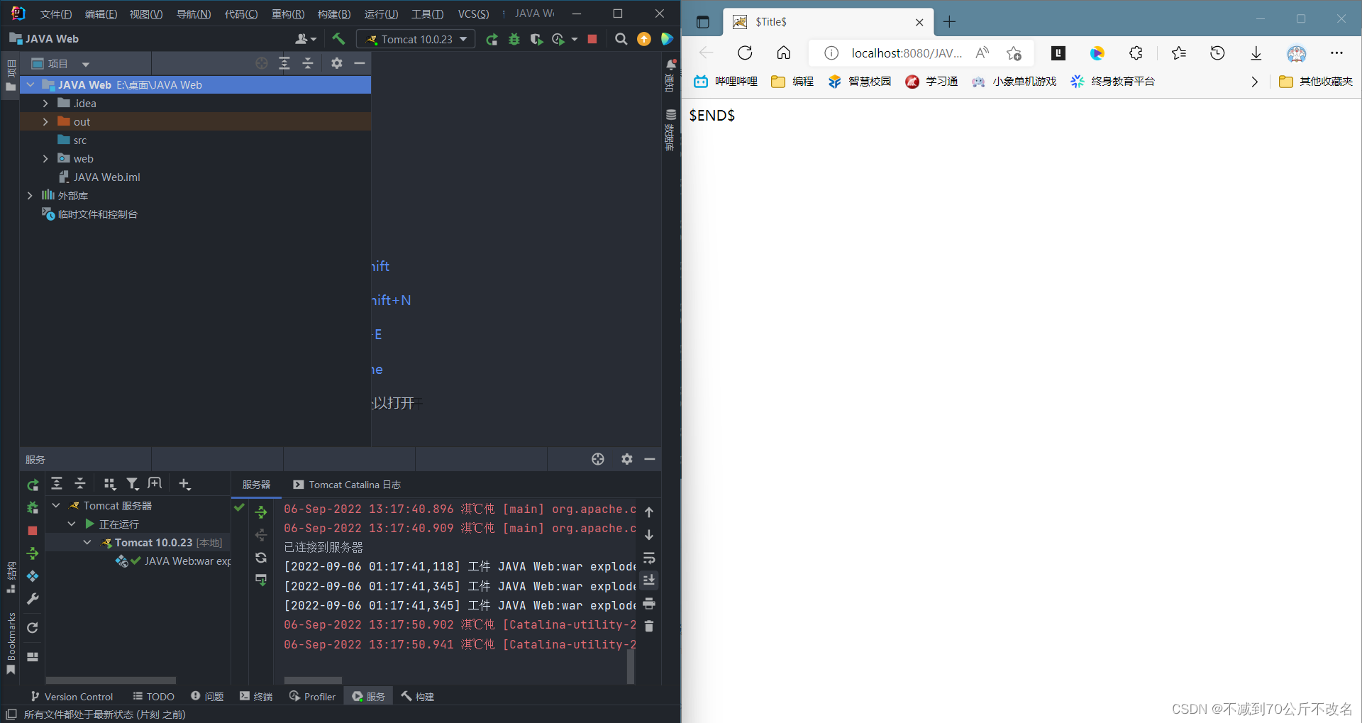The image size is (1362, 723).
Task: Open IDE notifications bell icon
Action: click(670, 64)
